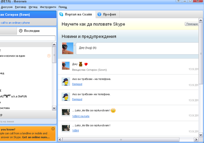Switch to the Профил tab

(x=107, y=14)
